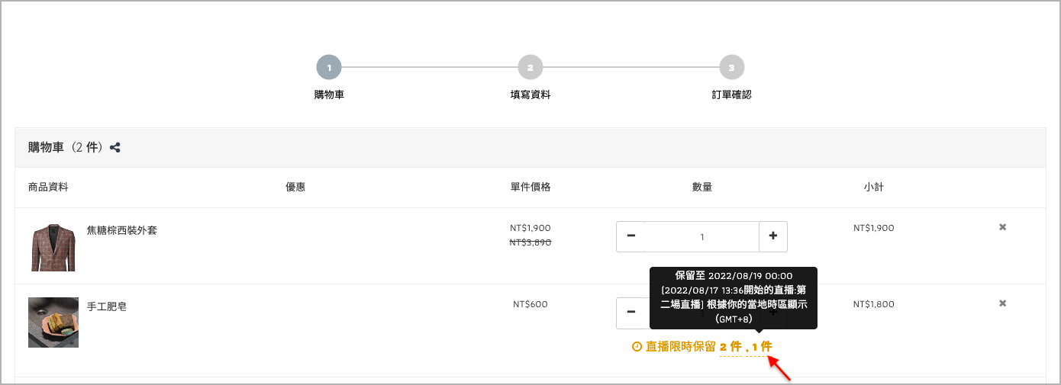This screenshot has width=1061, height=385.
Task: Click the 數量 column header
Action: [702, 187]
